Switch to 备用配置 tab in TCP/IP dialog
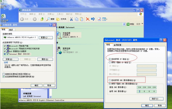Viewport: 172px width, 109px height. click(117, 45)
